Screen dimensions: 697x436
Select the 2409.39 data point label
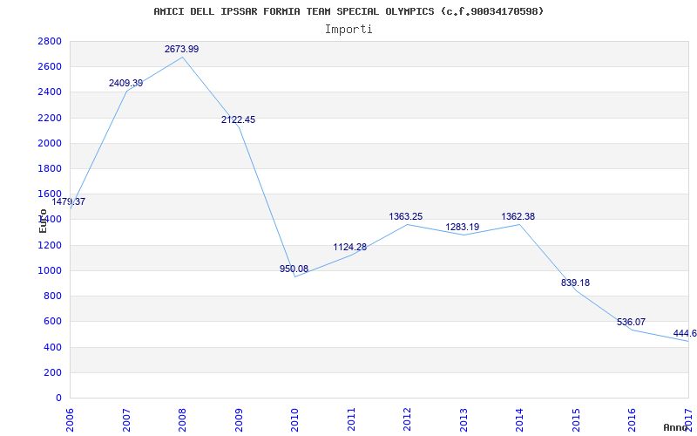tap(125, 83)
